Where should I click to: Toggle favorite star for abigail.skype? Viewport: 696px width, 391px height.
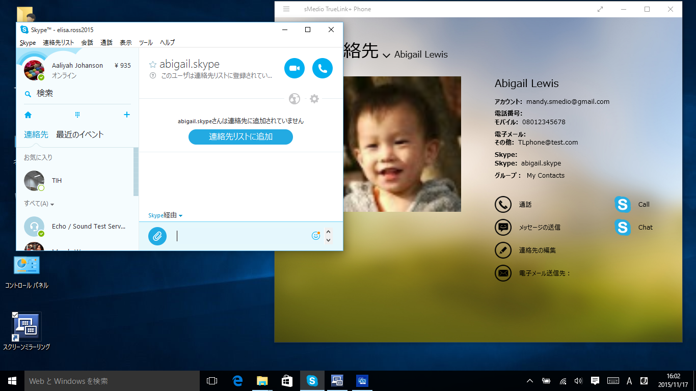152,65
